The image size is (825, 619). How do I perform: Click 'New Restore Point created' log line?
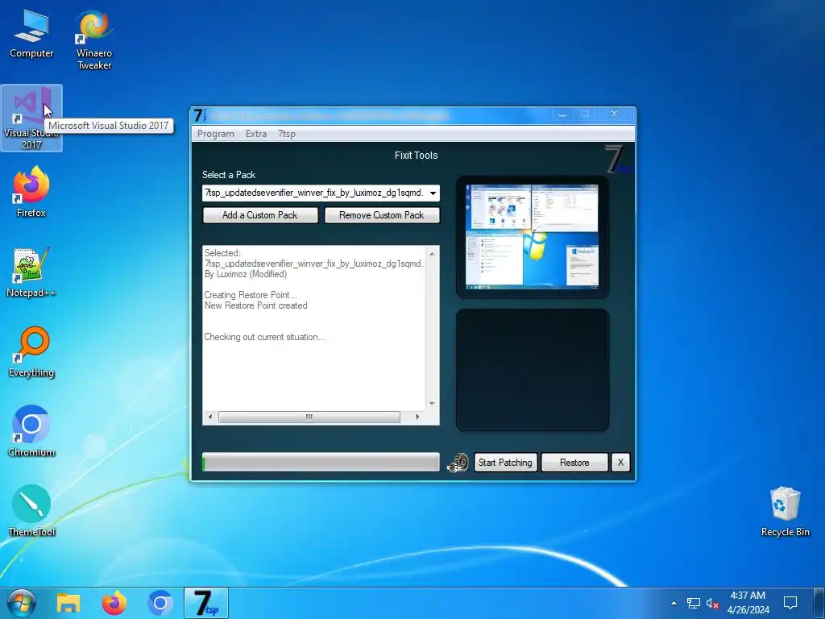(255, 305)
